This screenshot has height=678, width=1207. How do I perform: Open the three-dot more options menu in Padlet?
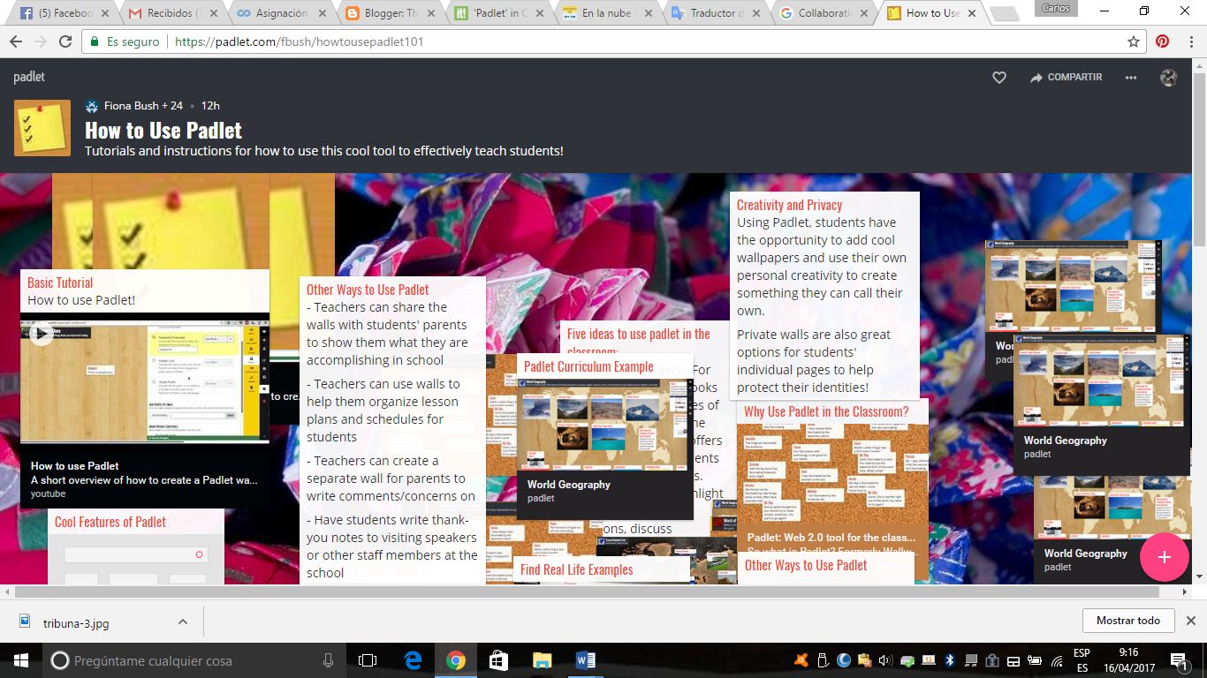click(x=1131, y=78)
